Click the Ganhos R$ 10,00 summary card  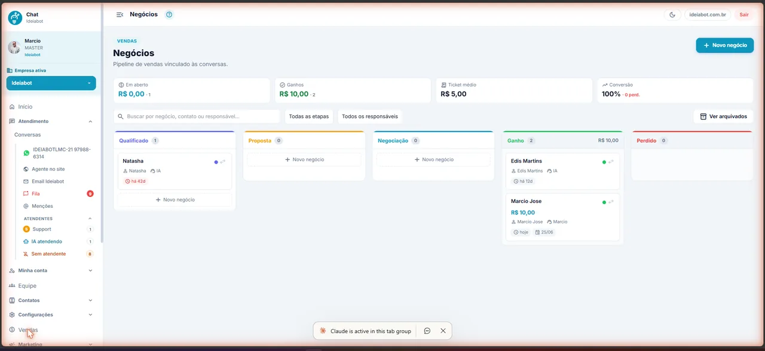353,90
